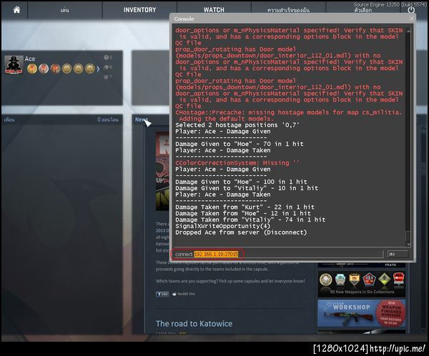Select the fourth medal coin
Image resolution: width=429 pixels, height=356 pixels.
pyautogui.click(x=66, y=69)
